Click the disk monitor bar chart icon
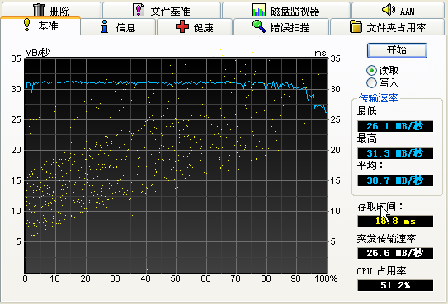Image resolution: width=448 pixels, height=304 pixels. [259, 10]
